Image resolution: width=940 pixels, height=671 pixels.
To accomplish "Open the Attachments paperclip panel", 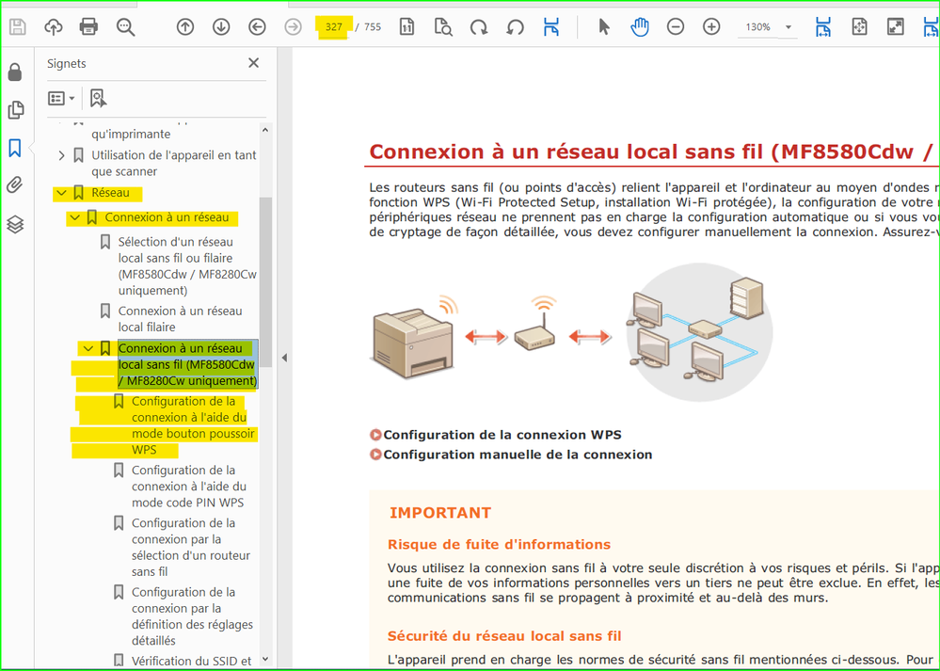I will tap(15, 185).
